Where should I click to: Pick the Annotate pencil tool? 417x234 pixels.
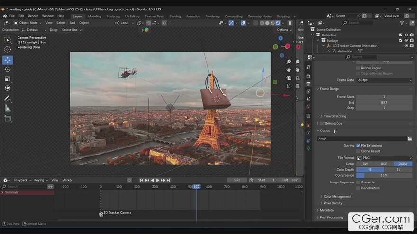pos(8,99)
